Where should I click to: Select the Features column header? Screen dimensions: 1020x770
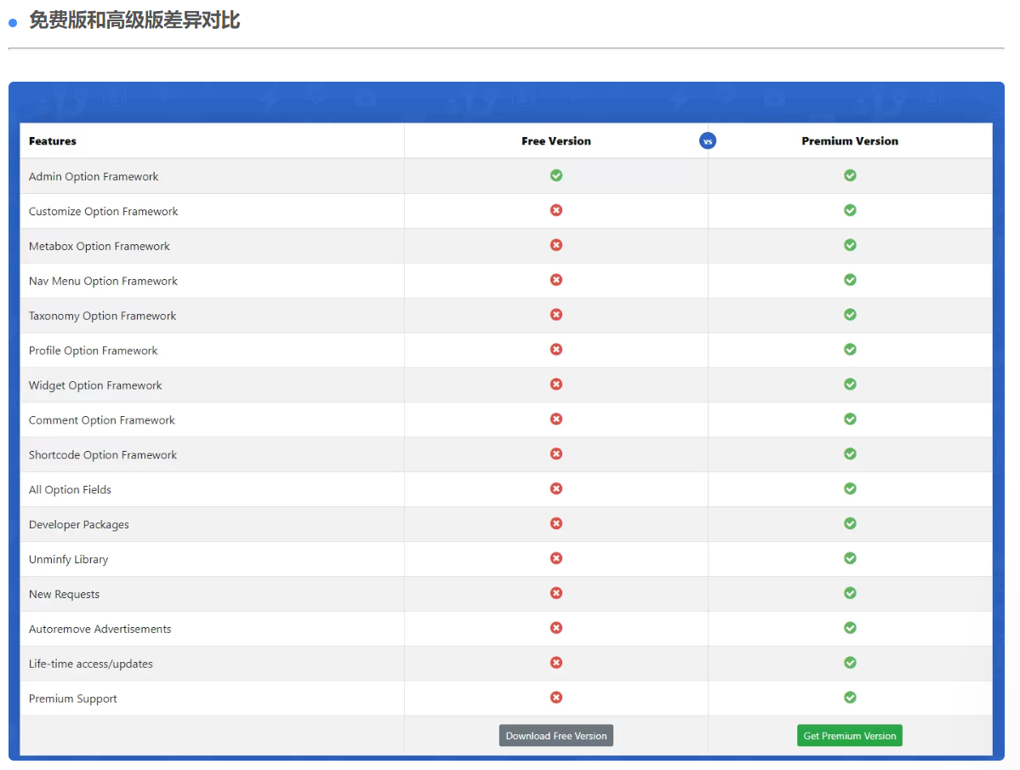point(53,140)
